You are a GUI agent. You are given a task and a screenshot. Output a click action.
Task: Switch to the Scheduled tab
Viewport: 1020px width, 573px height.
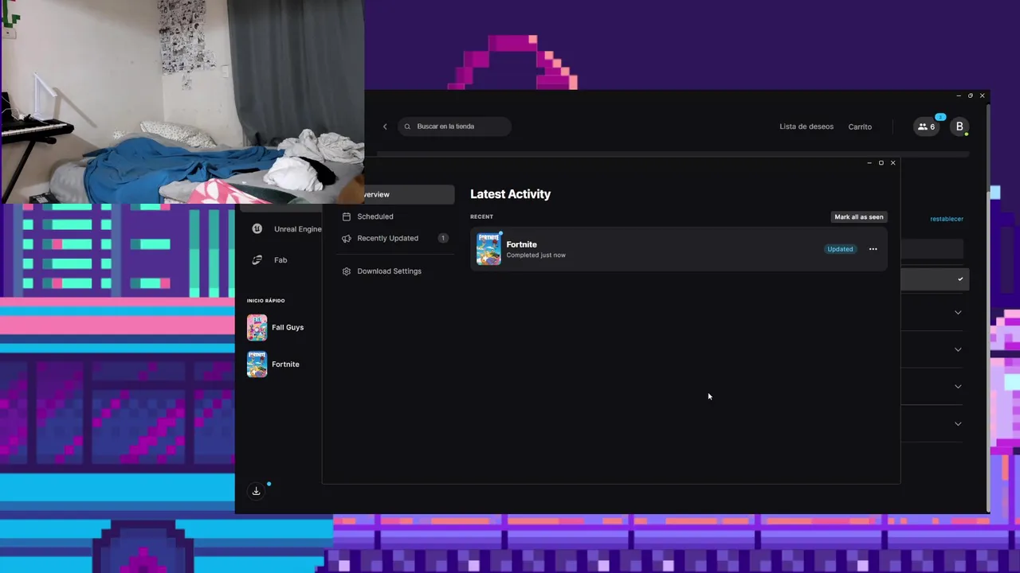coord(375,216)
